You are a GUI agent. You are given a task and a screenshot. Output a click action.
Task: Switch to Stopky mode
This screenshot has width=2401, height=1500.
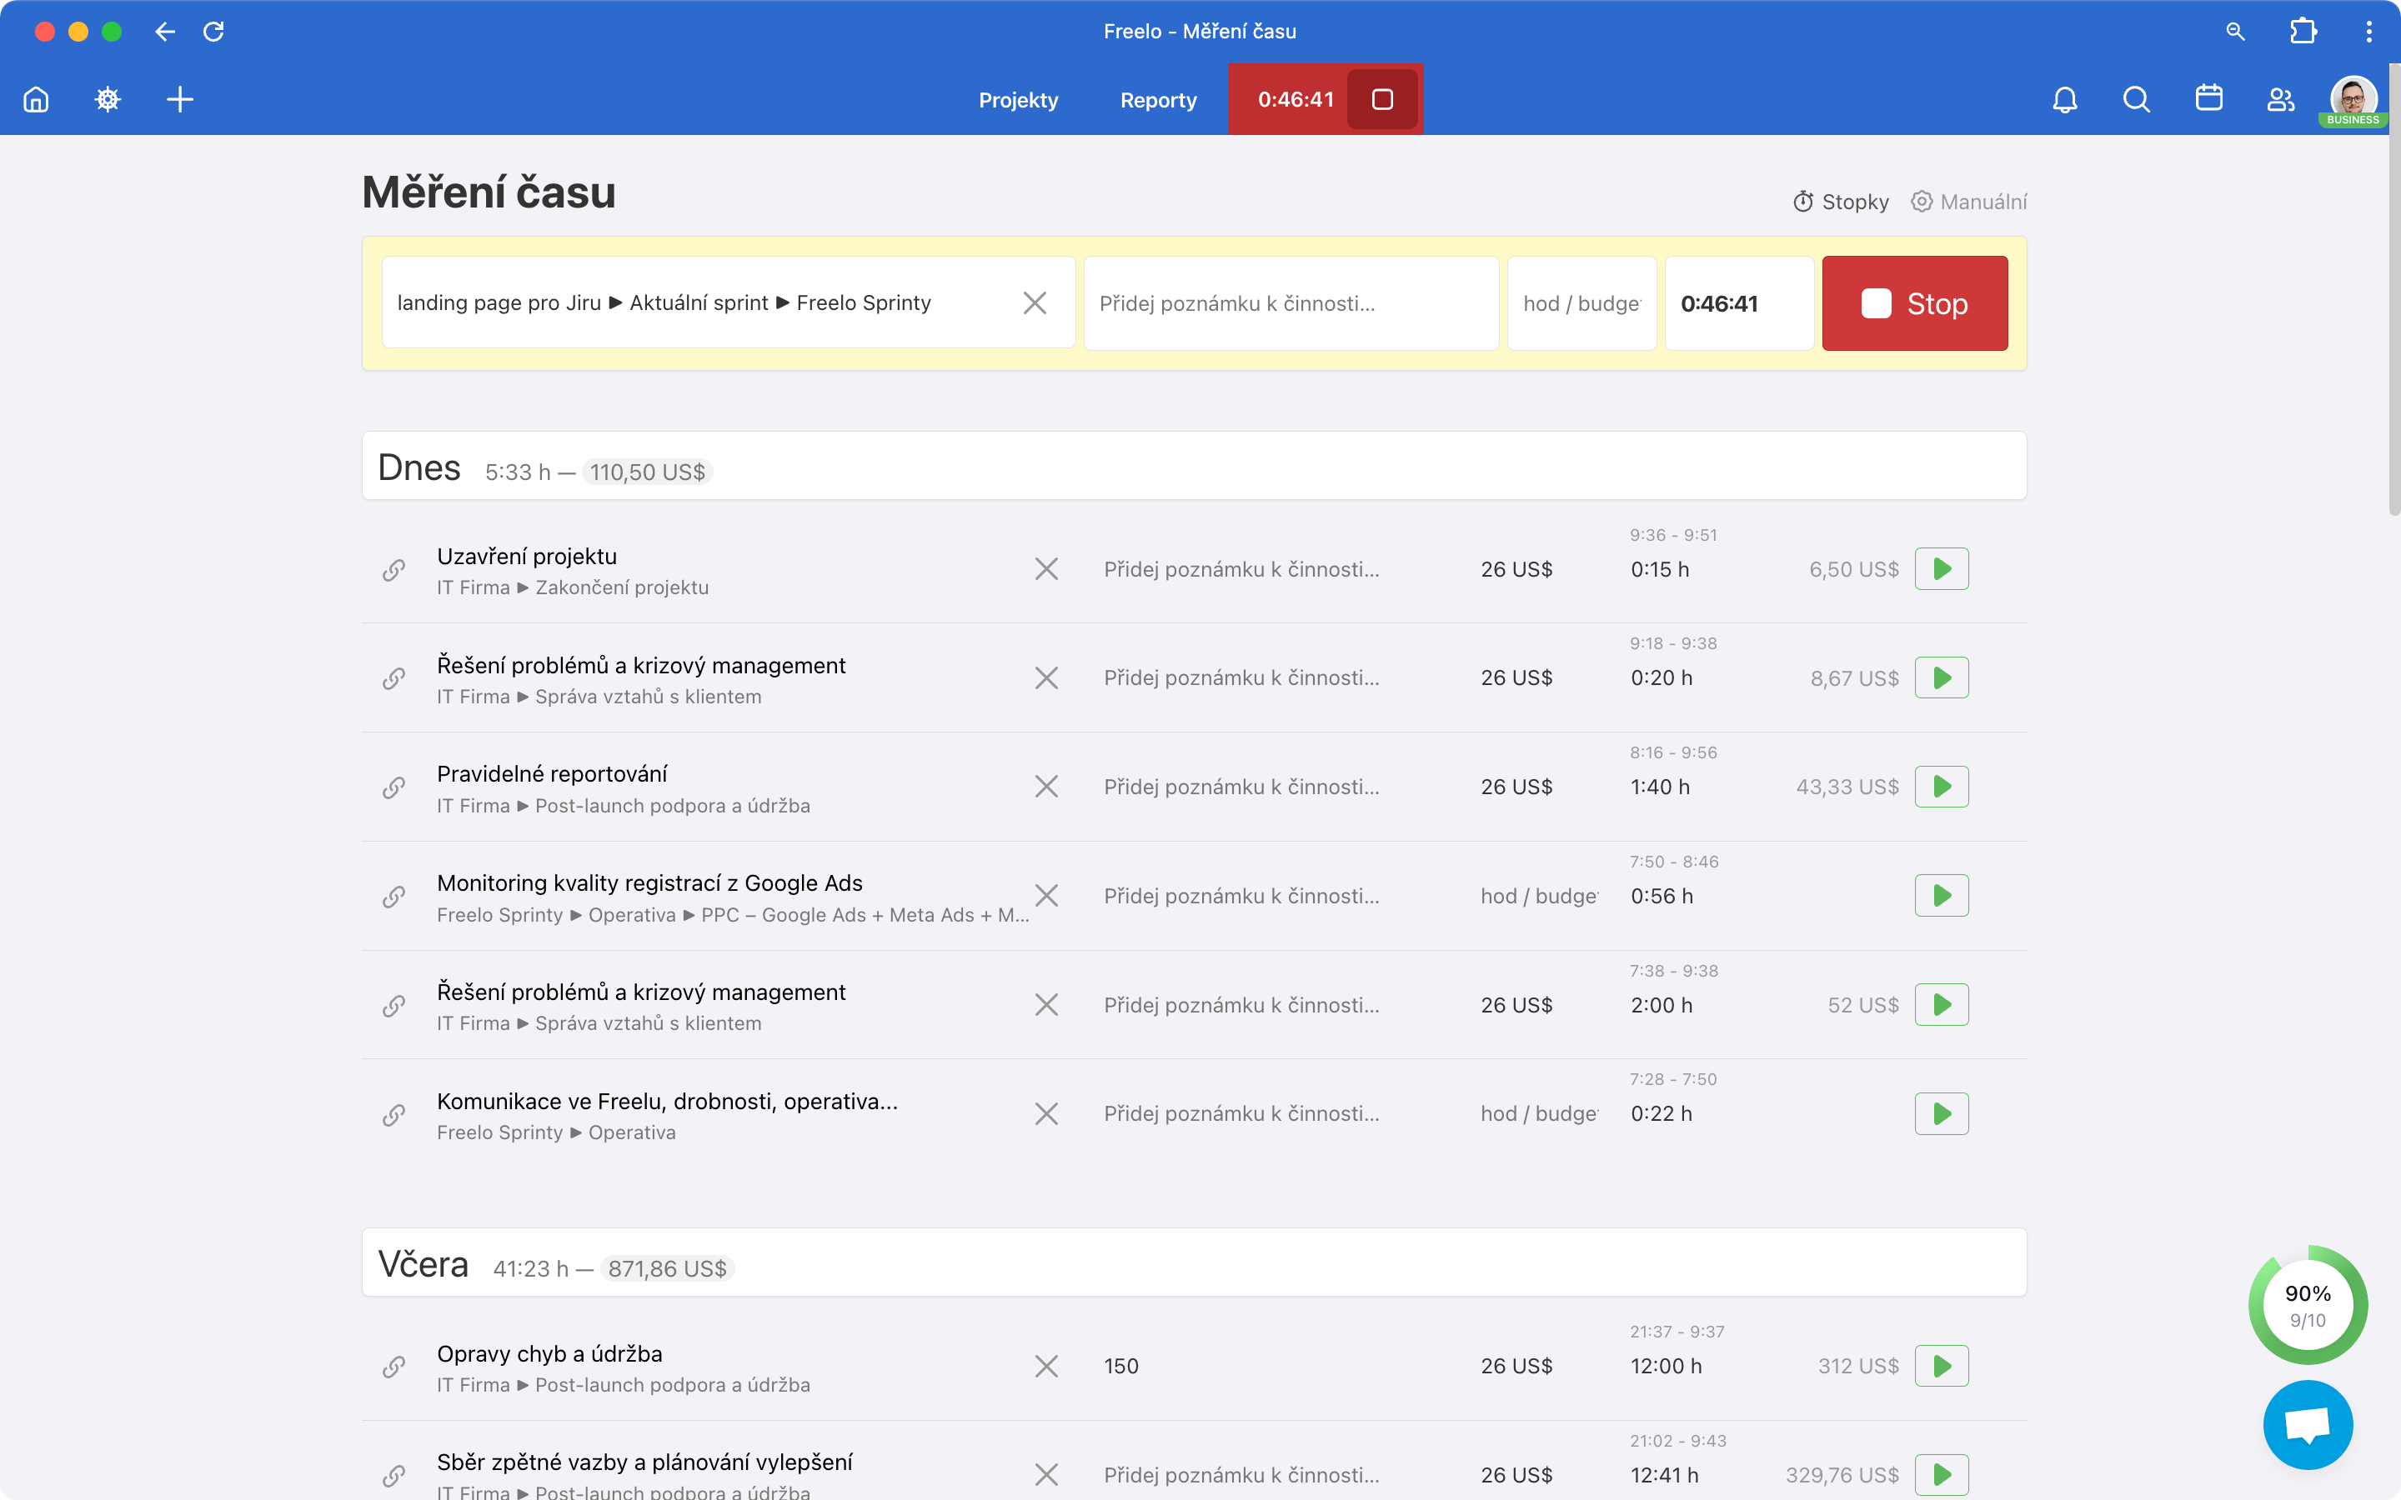click(1841, 202)
